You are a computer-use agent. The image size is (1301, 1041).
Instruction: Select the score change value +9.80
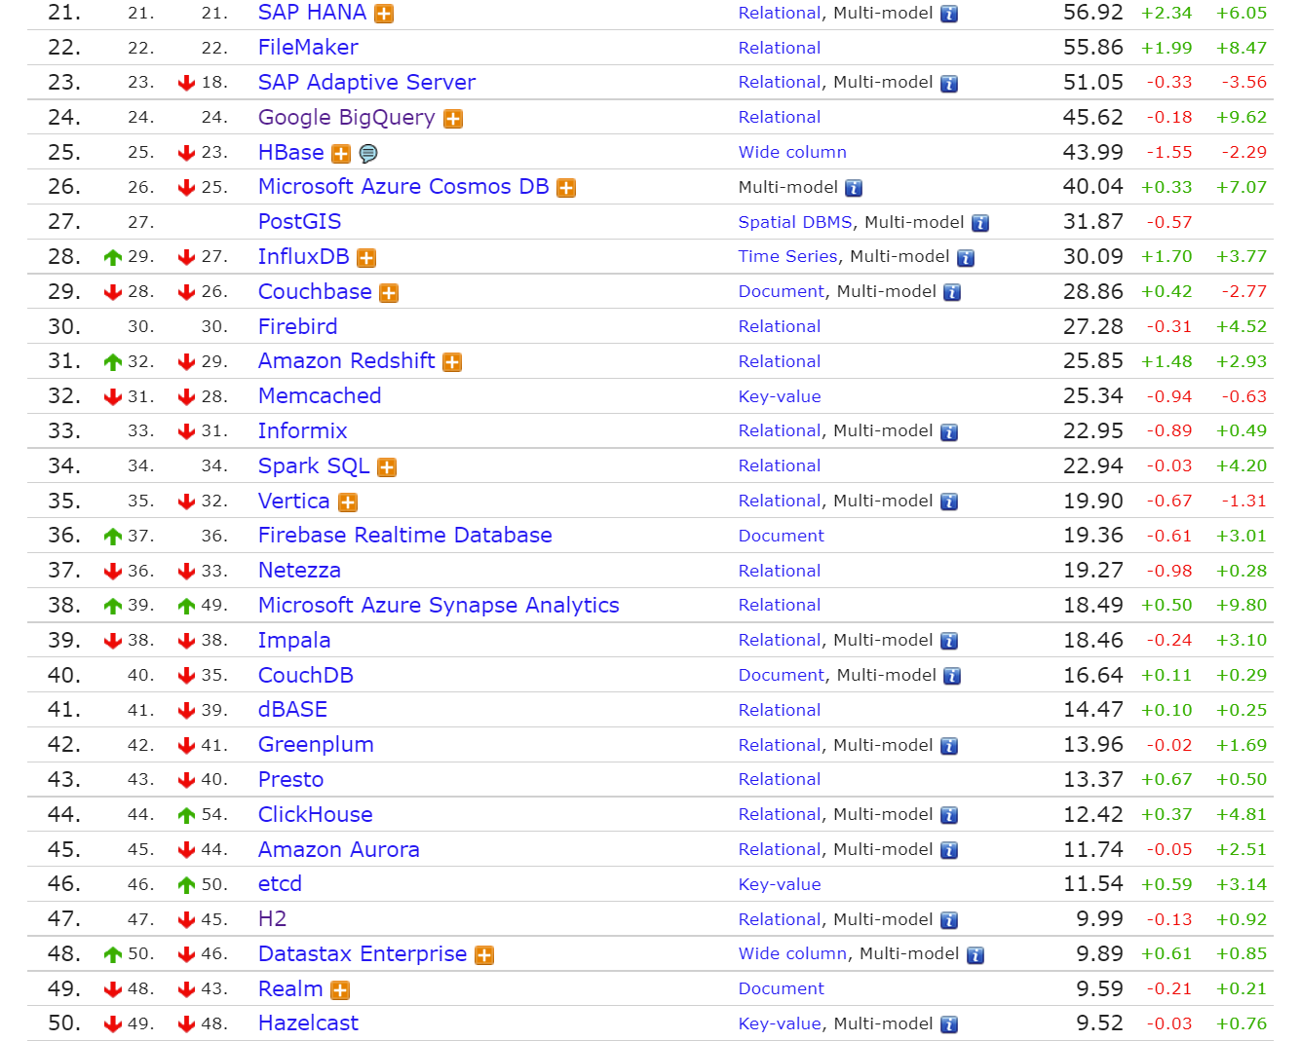(x=1242, y=605)
